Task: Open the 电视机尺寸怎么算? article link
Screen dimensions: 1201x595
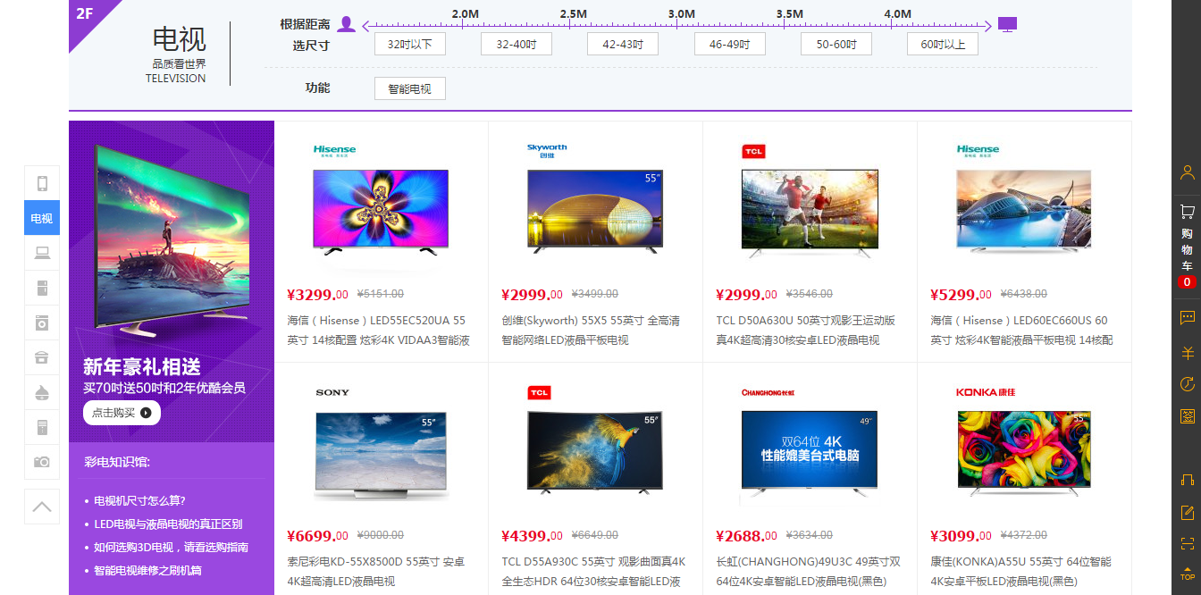Action: coord(139,500)
